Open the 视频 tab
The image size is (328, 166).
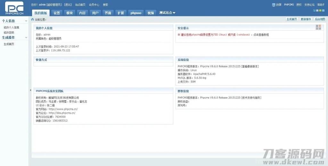point(151,13)
